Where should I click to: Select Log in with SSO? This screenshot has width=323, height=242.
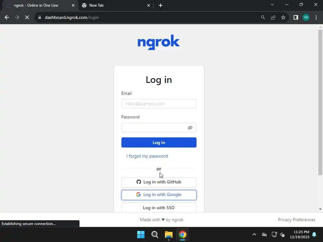point(159,207)
